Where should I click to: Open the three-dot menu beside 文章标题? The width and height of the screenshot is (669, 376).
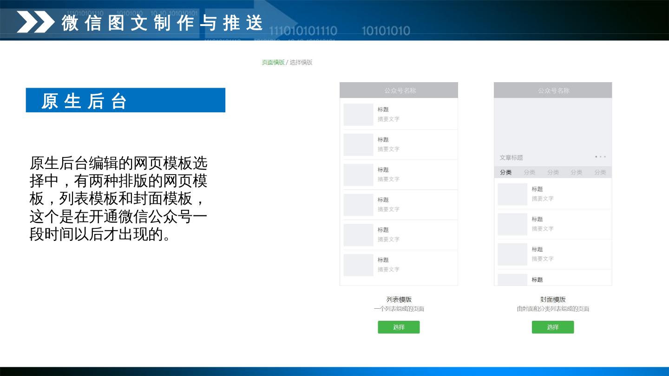601,157
